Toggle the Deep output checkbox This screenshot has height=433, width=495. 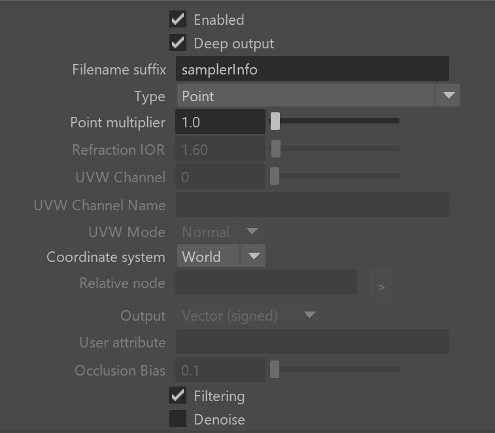point(178,42)
